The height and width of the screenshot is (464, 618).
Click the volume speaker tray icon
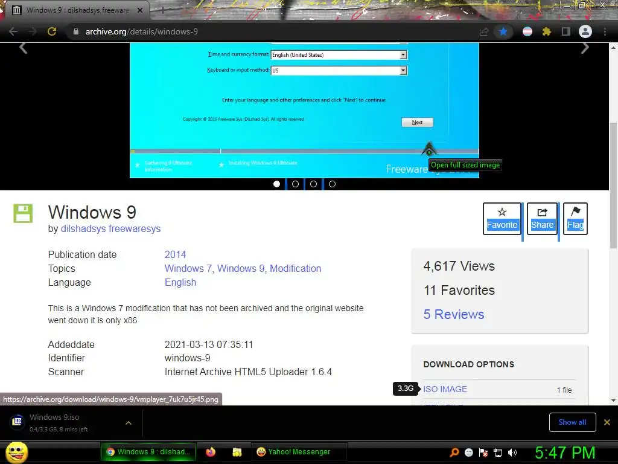512,453
